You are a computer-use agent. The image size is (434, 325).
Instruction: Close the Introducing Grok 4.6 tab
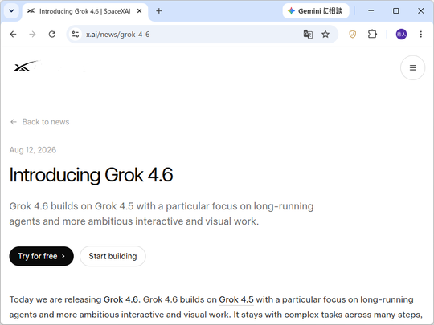coord(140,11)
